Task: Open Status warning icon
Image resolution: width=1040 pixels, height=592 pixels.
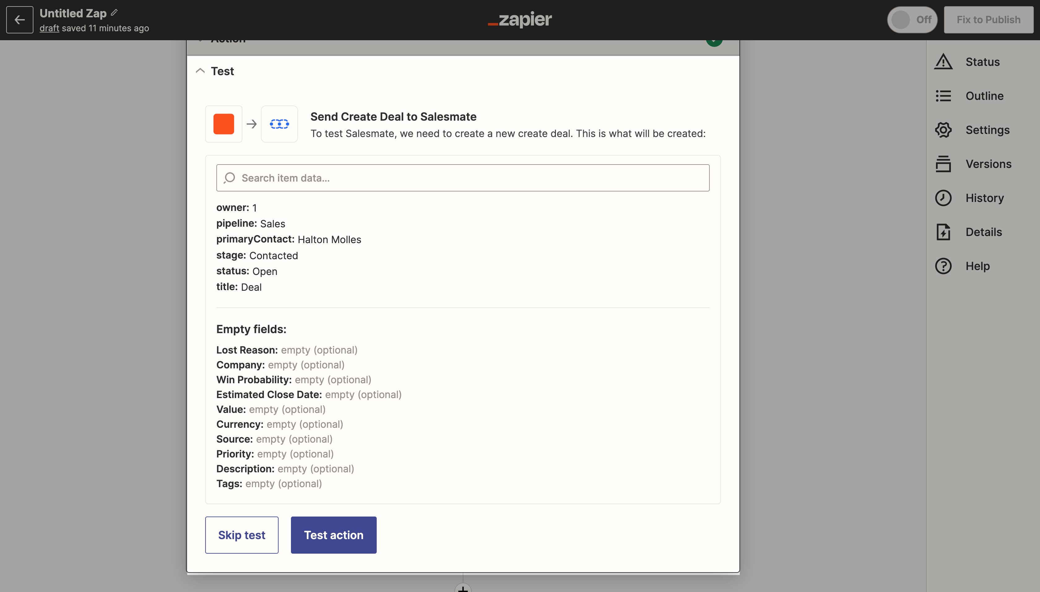Action: pyautogui.click(x=943, y=62)
